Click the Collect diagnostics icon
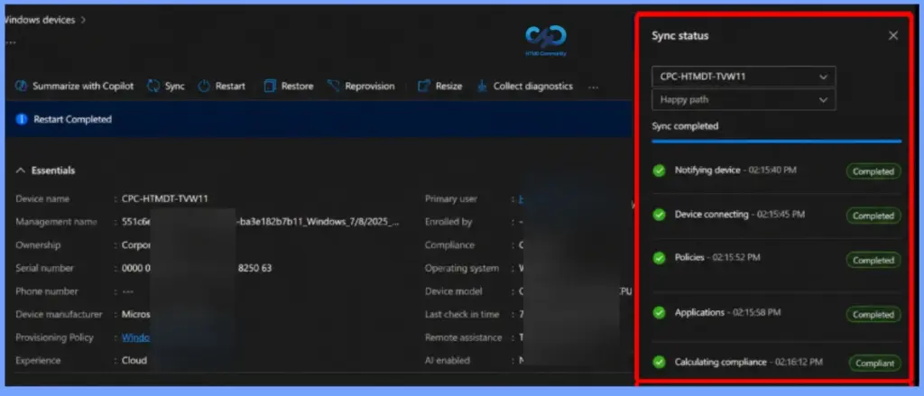 tap(482, 86)
